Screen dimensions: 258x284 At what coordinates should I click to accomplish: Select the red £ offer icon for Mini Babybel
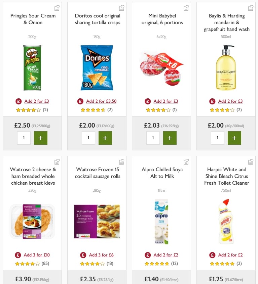point(147,101)
